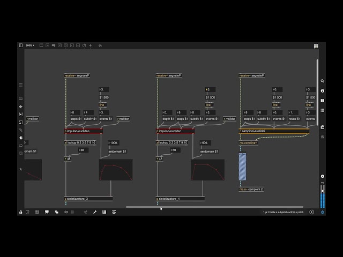Select the p campioni-euclidei subpatch object
The height and width of the screenshot is (257, 343).
274,131
